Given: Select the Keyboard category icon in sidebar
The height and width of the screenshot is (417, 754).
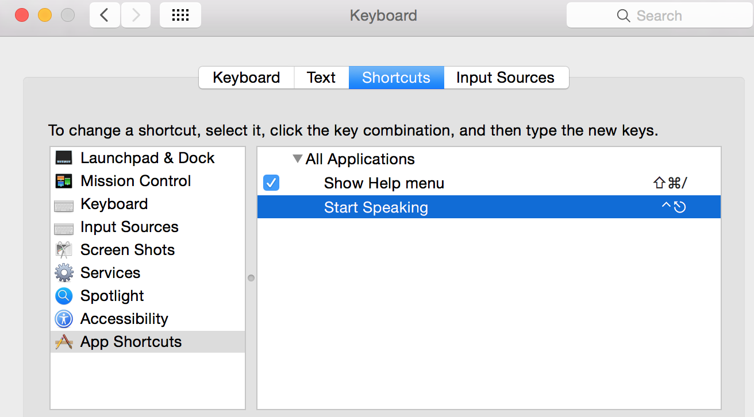Looking at the screenshot, I should click(x=63, y=203).
